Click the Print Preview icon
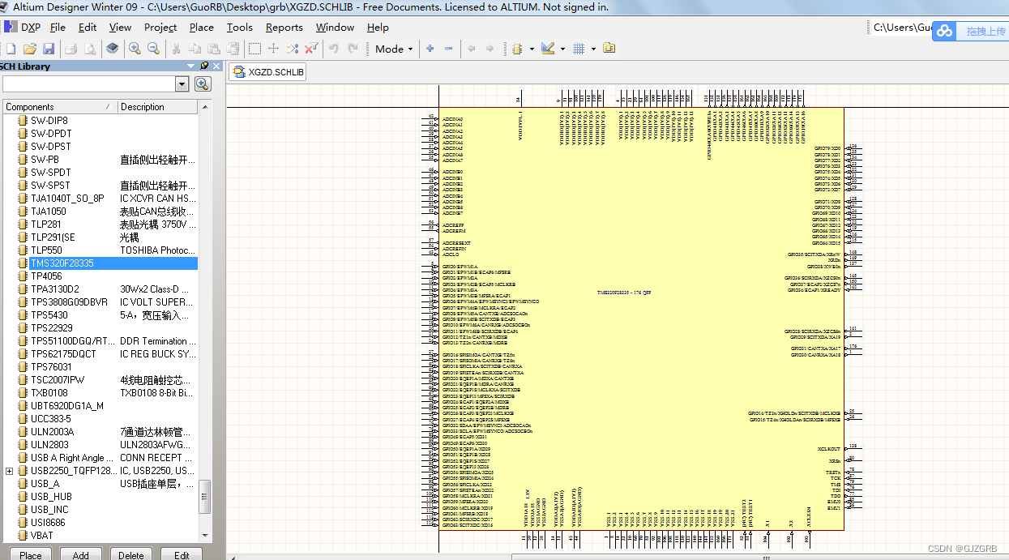Image resolution: width=1009 pixels, height=560 pixels. coord(89,49)
